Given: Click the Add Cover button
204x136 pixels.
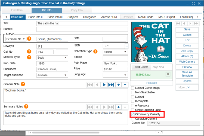Looking at the screenshot, I should (x=141, y=67).
